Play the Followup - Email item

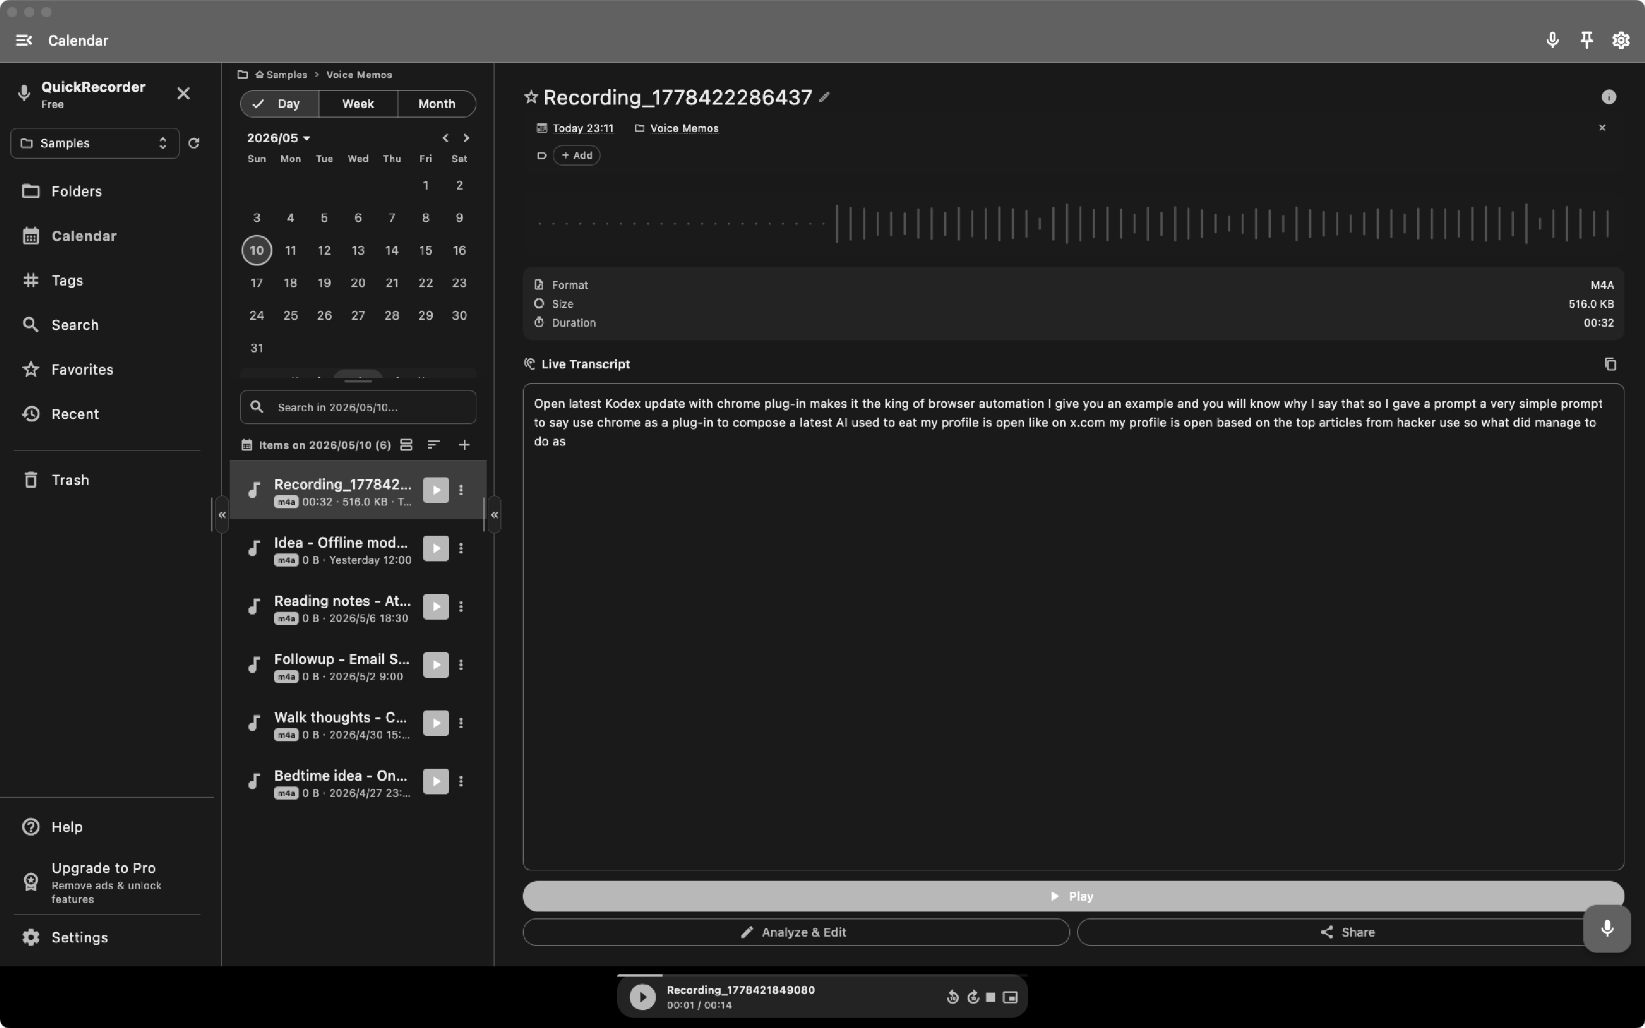point(436,665)
